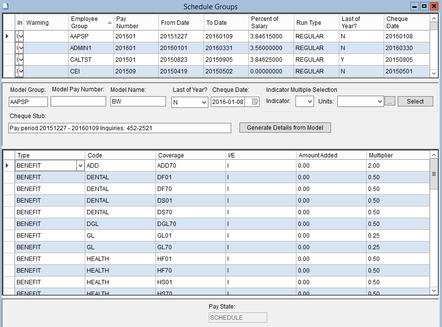Click the row selector arrow for AAPSP
The width and height of the screenshot is (442, 327).
pos(7,36)
